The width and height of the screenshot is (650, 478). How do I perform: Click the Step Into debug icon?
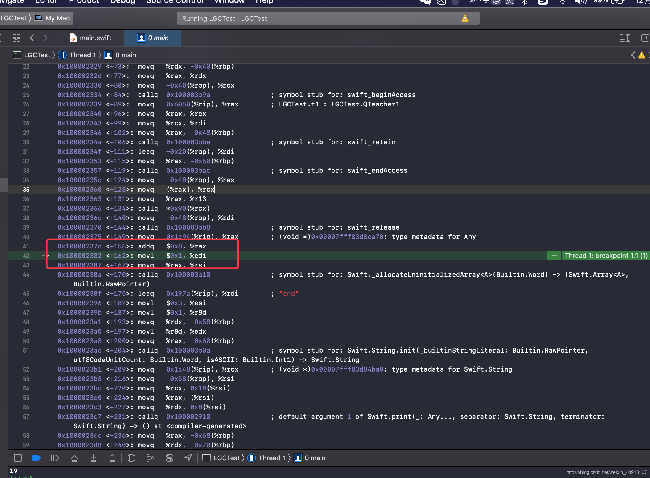[94, 458]
